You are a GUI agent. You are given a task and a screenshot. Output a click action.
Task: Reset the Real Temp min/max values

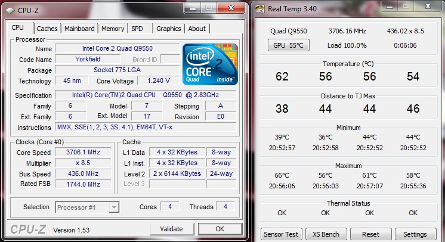(370, 234)
